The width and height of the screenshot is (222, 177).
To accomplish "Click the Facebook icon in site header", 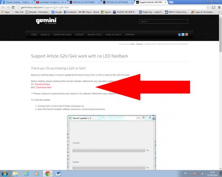I will pyautogui.click(x=179, y=35).
